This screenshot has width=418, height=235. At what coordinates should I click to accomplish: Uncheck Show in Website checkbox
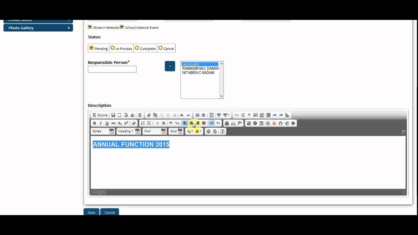coord(90,27)
